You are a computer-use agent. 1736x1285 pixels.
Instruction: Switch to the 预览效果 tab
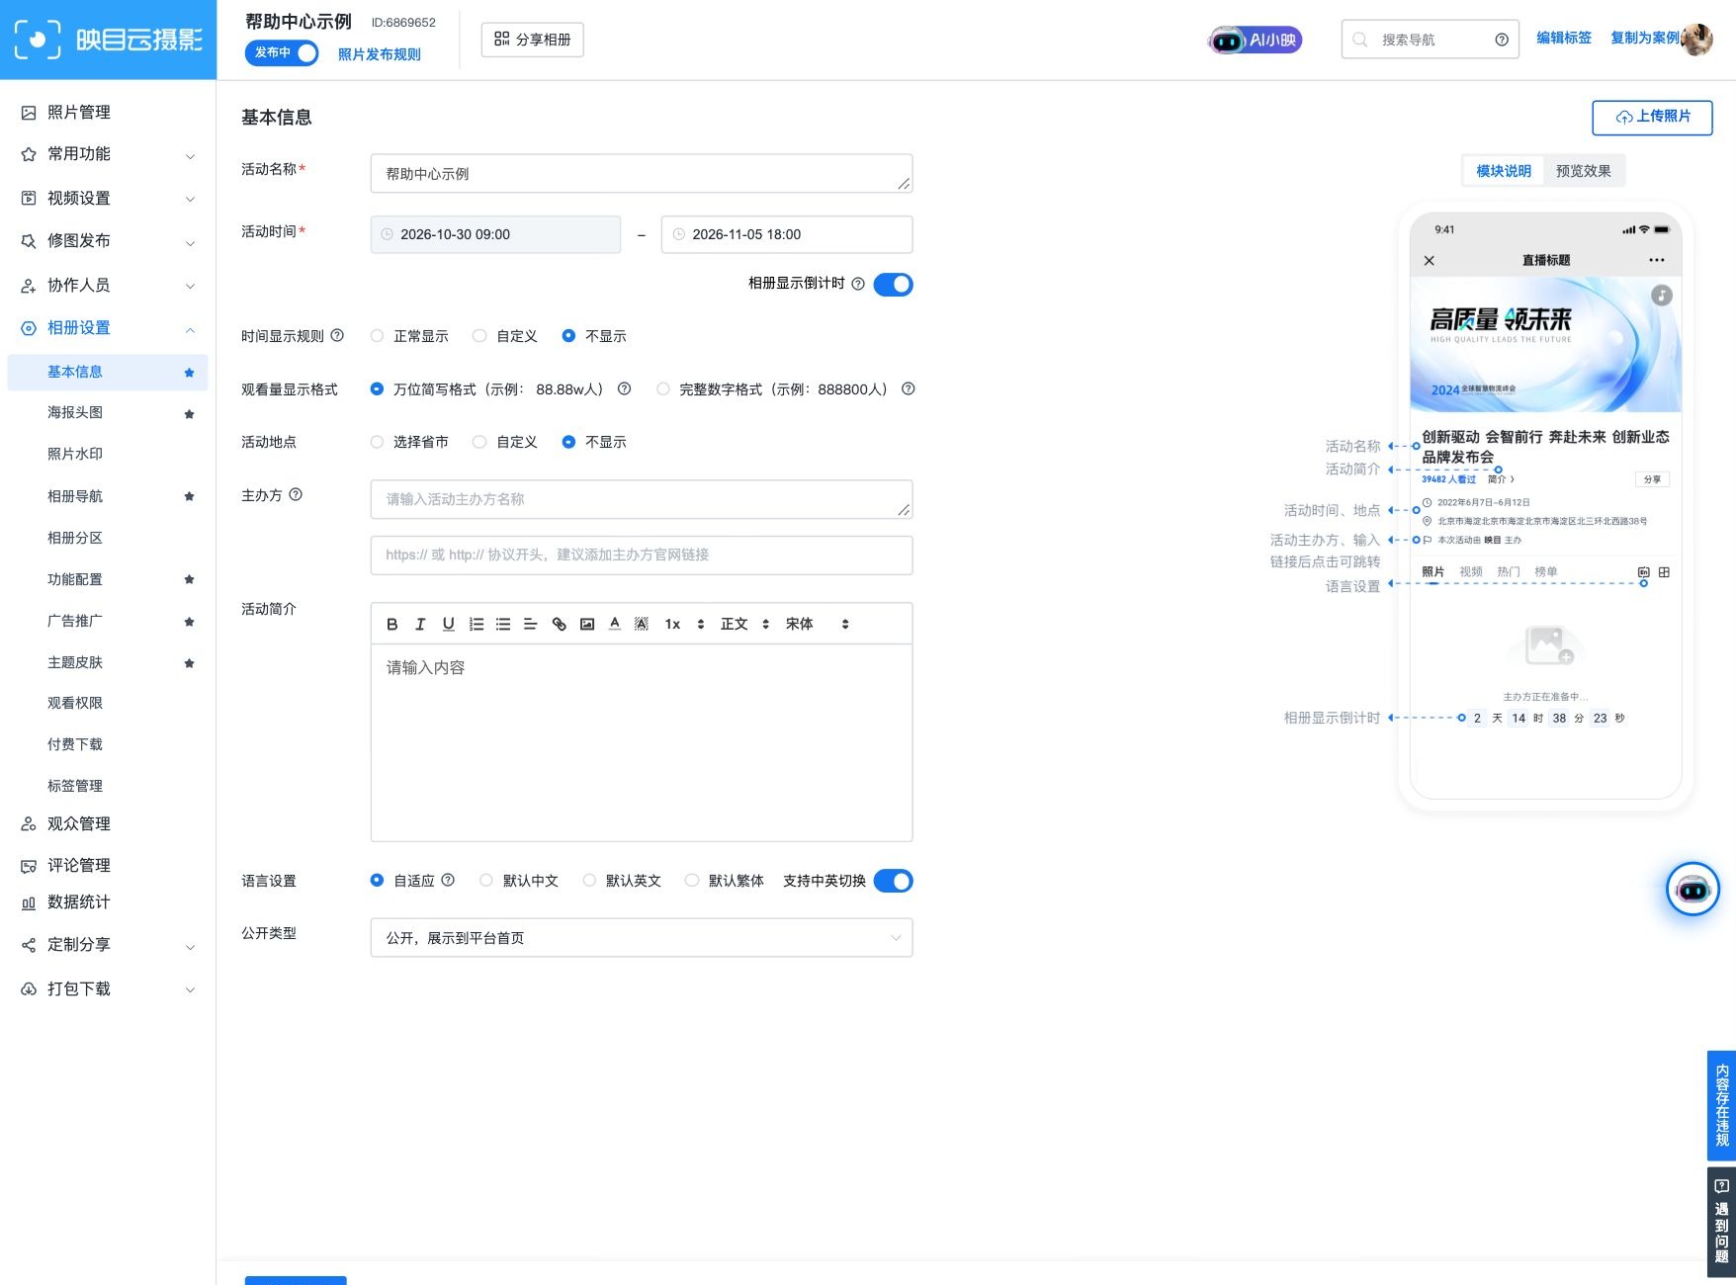1583,171
